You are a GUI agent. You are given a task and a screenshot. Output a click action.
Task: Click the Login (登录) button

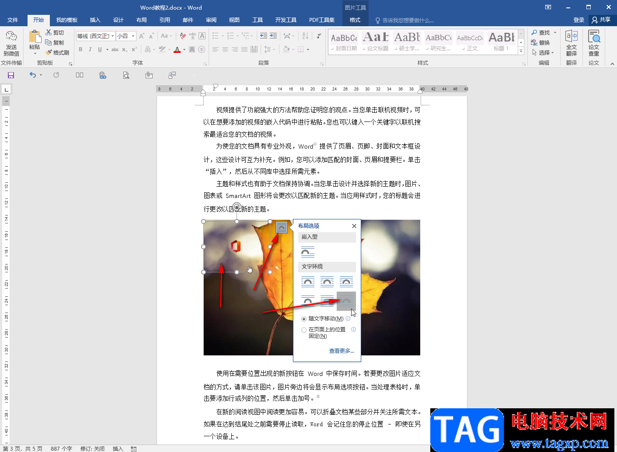(579, 20)
